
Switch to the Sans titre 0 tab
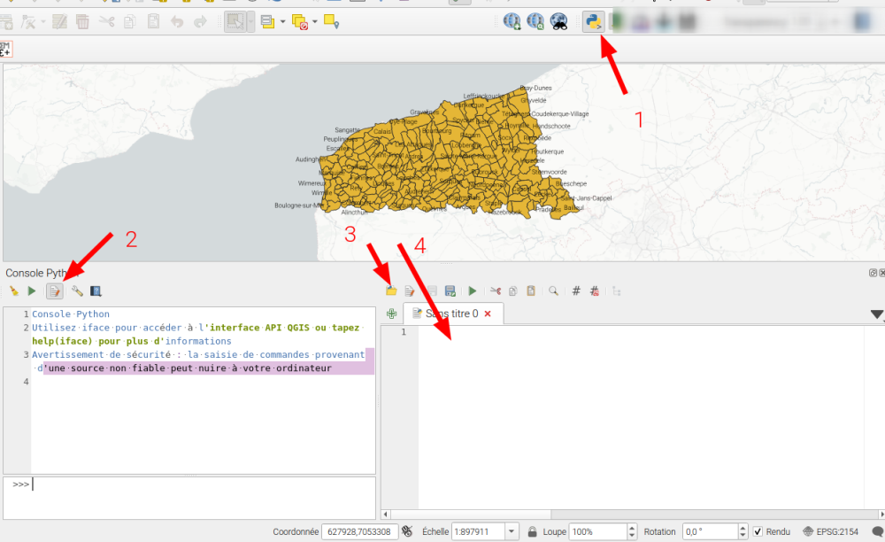coord(451,314)
